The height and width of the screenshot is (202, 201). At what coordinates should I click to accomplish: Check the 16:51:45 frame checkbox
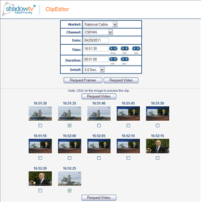coord(128,125)
